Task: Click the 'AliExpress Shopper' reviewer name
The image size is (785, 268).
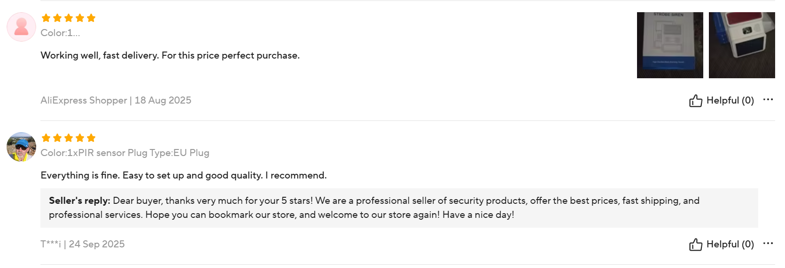Action: (84, 100)
